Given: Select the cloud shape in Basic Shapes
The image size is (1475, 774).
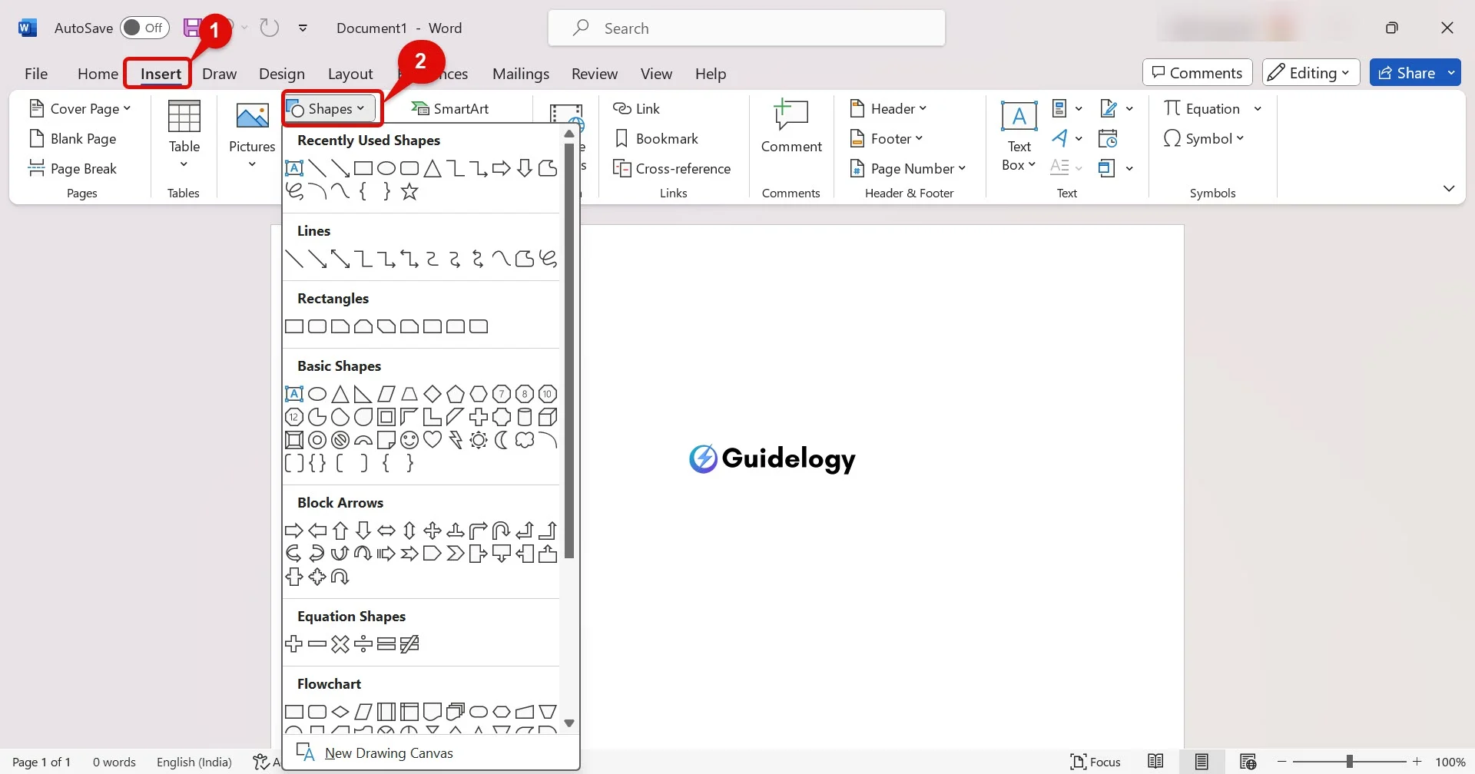Looking at the screenshot, I should pyautogui.click(x=525, y=440).
